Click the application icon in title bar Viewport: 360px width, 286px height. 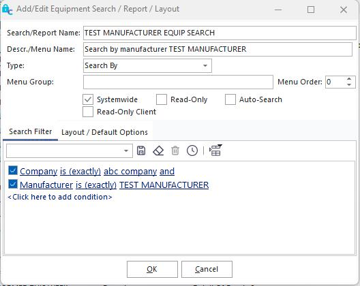click(7, 10)
